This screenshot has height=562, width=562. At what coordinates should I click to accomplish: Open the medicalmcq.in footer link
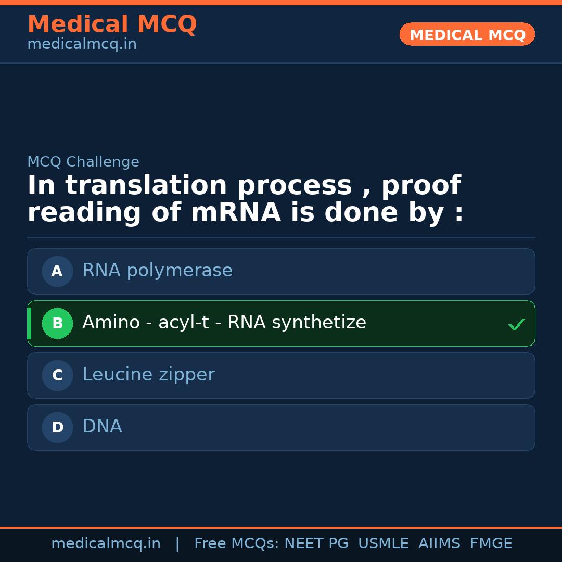click(x=106, y=544)
